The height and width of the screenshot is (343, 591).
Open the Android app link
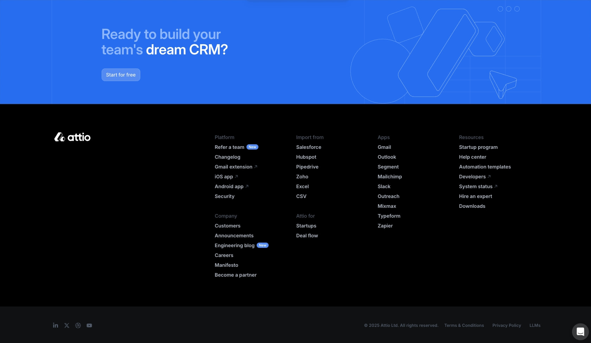pos(232,186)
